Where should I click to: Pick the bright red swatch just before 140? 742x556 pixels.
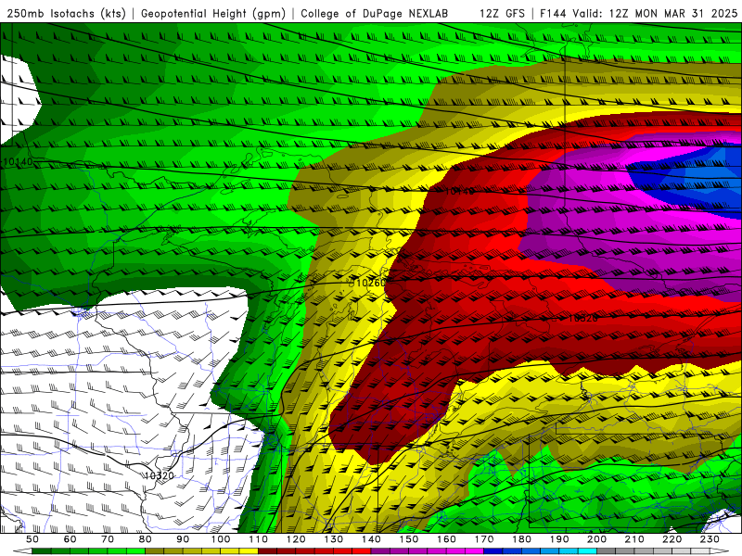362,551
